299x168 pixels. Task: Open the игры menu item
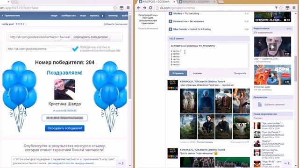[83, 15]
